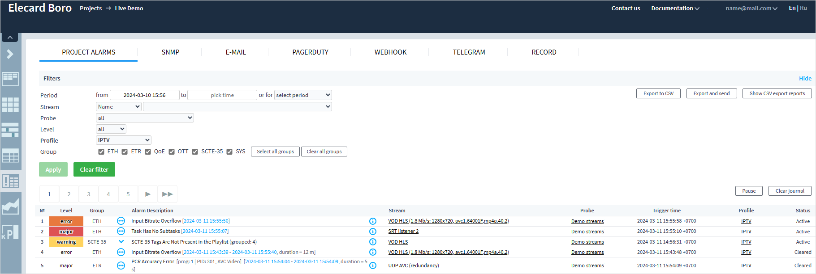The image size is (816, 274).
Task: Click the Export to CSV button
Action: [658, 93]
